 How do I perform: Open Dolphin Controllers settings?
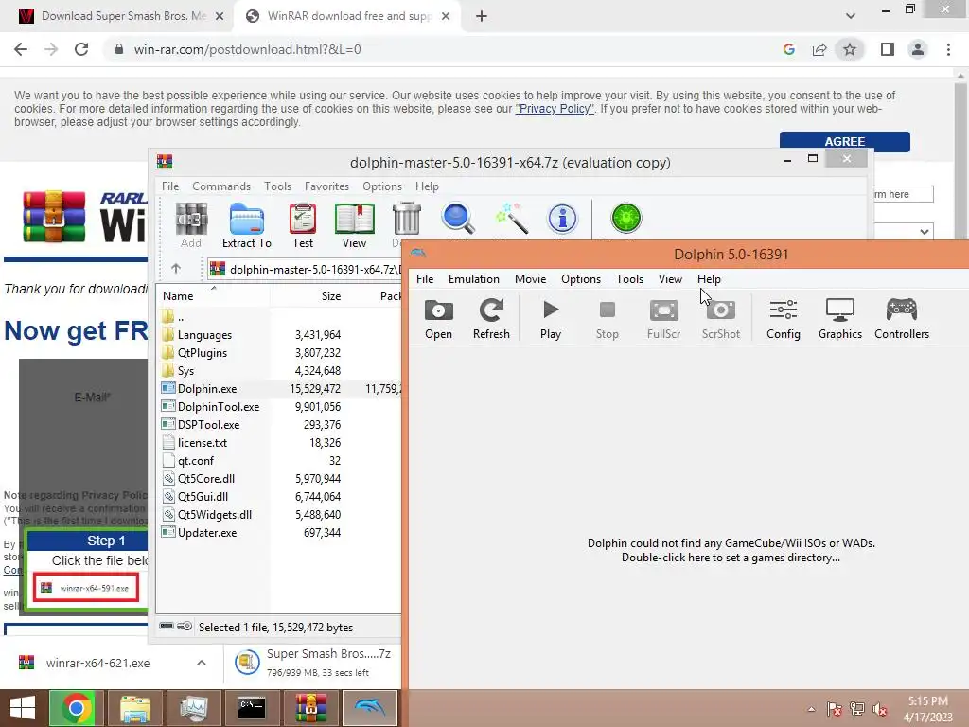point(902,318)
